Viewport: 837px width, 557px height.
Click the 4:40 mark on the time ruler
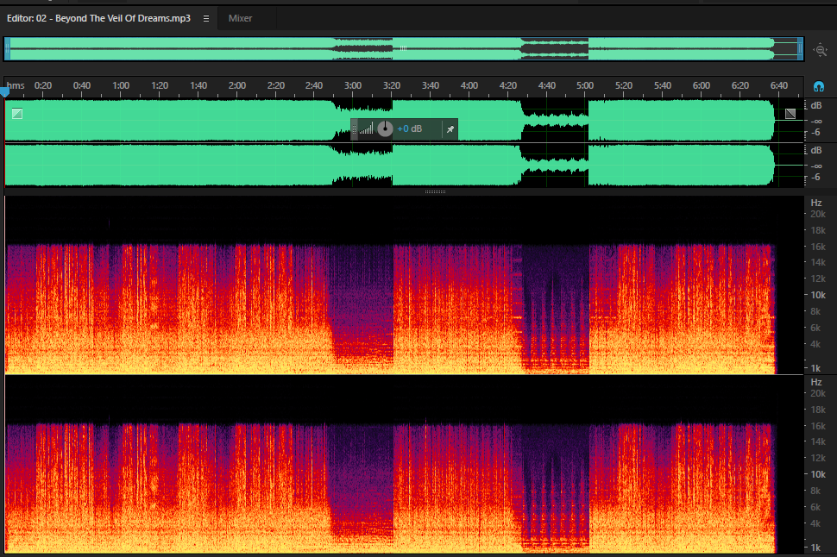tap(546, 85)
